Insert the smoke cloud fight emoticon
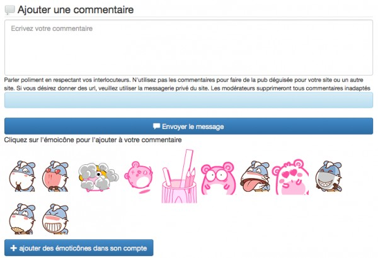Screen dimensions: 378x258 point(99,177)
